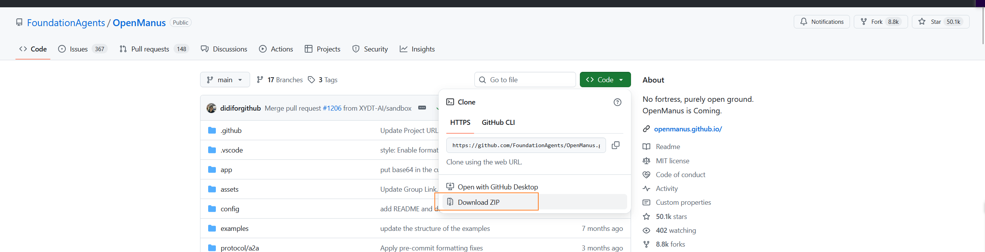Open the .vscode folder
Viewport: 985px width, 252px height.
coord(232,150)
